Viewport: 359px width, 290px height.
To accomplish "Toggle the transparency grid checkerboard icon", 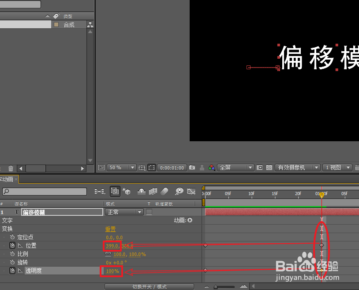I will (269, 167).
